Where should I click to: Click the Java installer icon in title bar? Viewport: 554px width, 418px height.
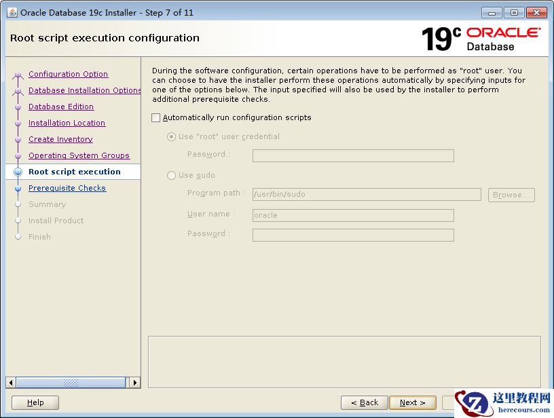tap(12, 13)
